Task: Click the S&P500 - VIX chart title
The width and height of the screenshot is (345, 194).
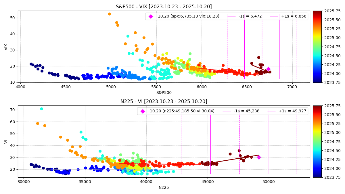Action: tap(164, 7)
